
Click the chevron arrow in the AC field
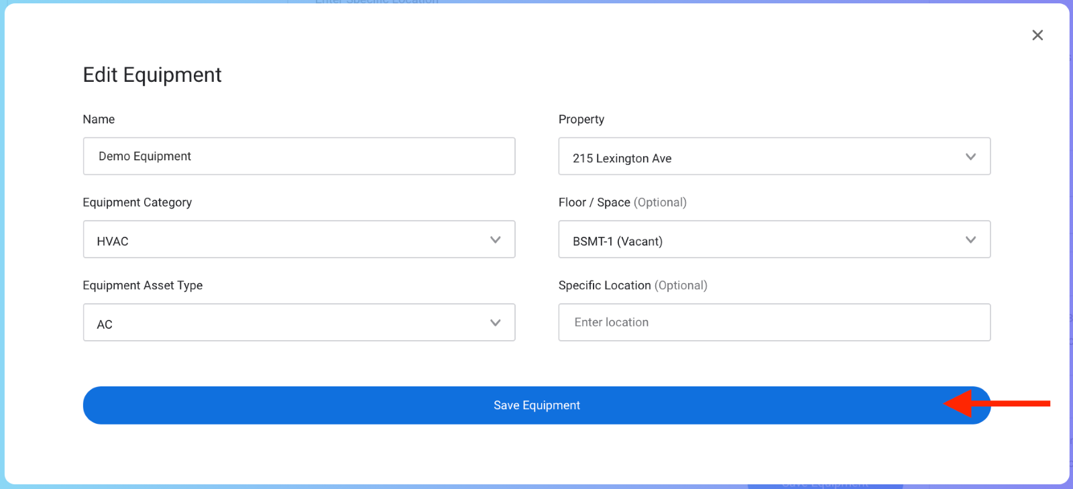coord(496,323)
